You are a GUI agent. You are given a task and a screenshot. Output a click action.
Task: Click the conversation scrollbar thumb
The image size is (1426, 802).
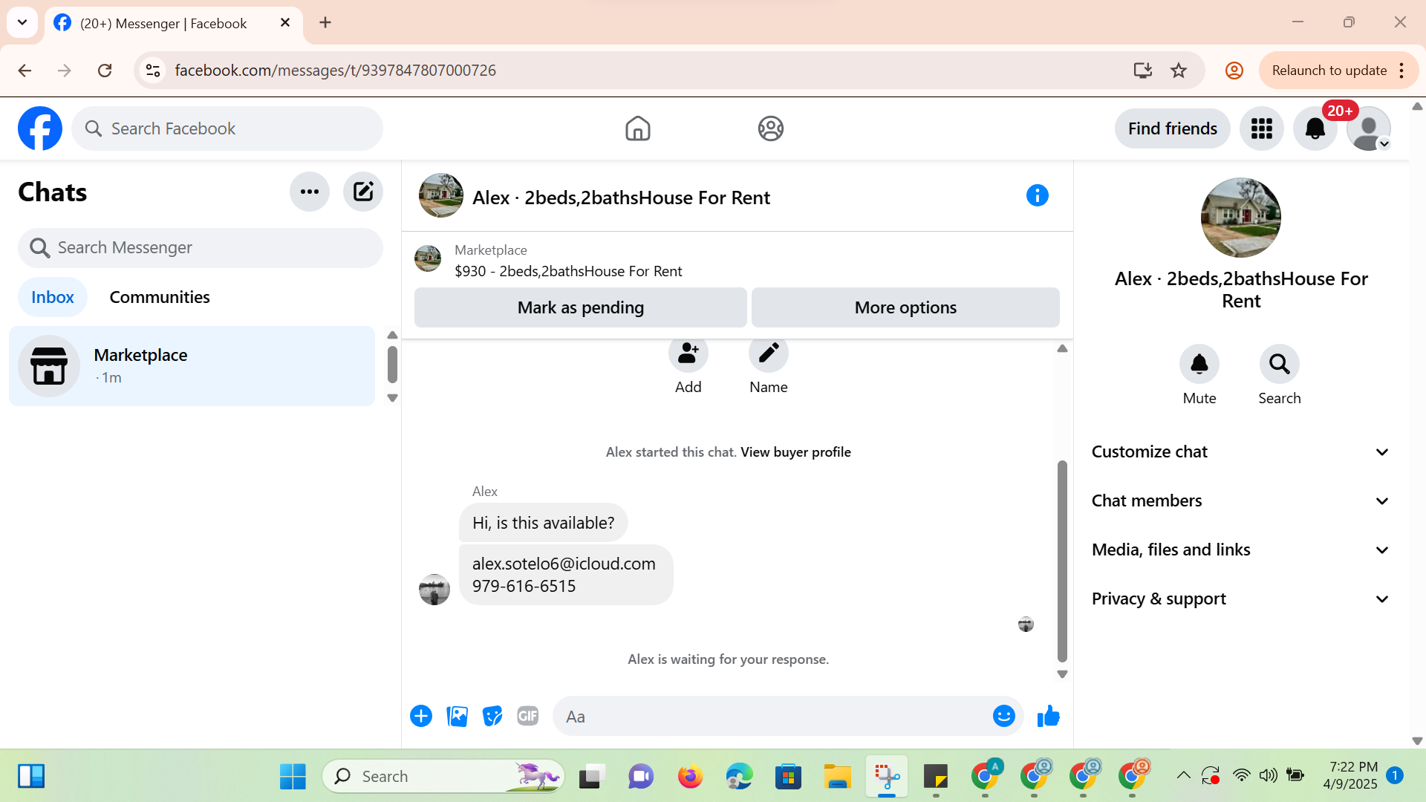tap(1062, 561)
